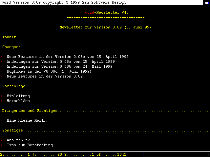Click the void-Newsletter #4c title
210x157 pixels.
[105, 12]
